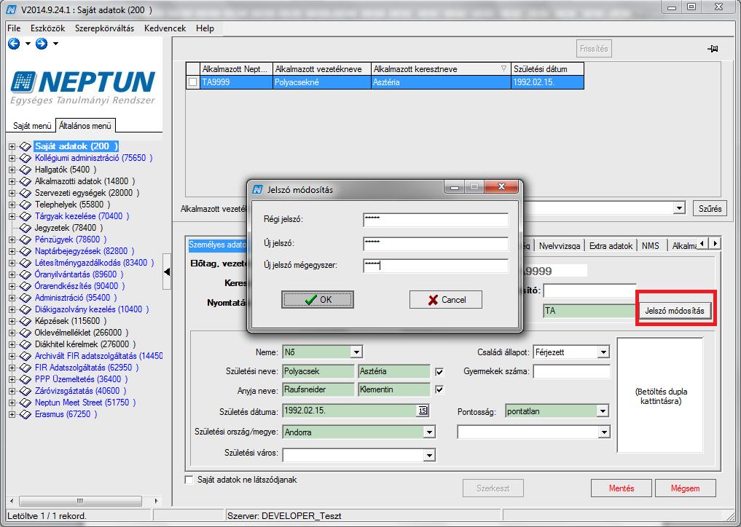Open the Kedvencek menu
This screenshot has height=527, width=741.
pos(165,28)
